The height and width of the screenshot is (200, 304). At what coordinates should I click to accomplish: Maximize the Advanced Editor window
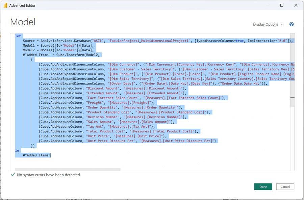pyautogui.click(x=282, y=5)
